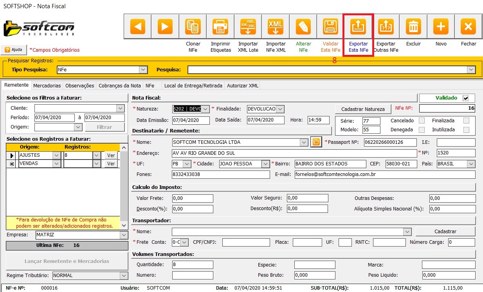Click the Cadastrar Natureza button
Image resolution: width=483 pixels, height=292 pixels.
(363, 109)
